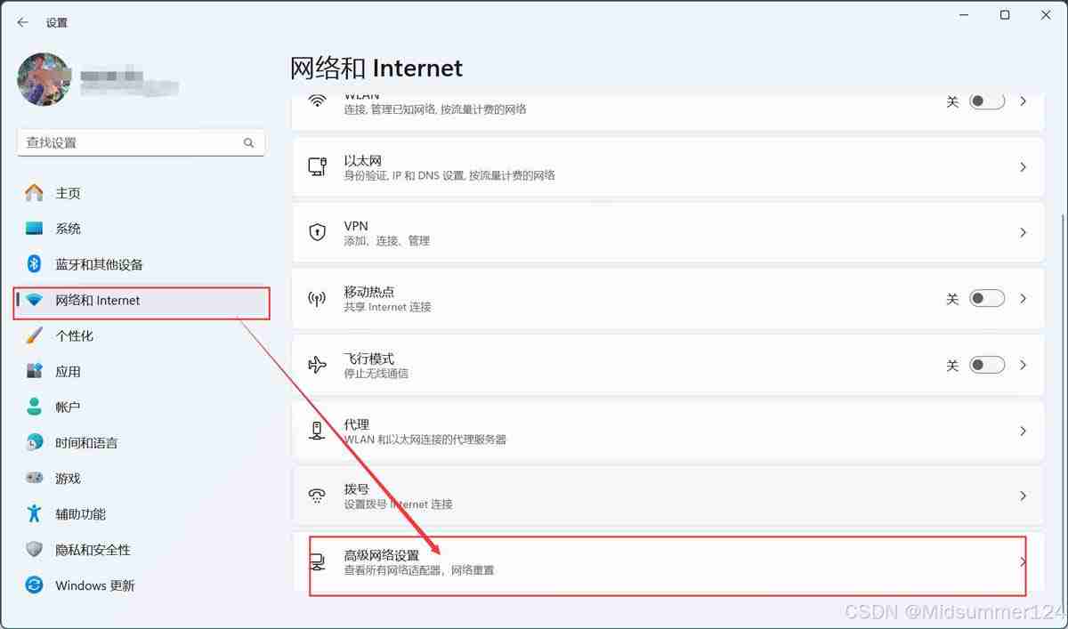The height and width of the screenshot is (629, 1068).
Task: Open the 代理 proxy server icon
Action: [x=317, y=431]
